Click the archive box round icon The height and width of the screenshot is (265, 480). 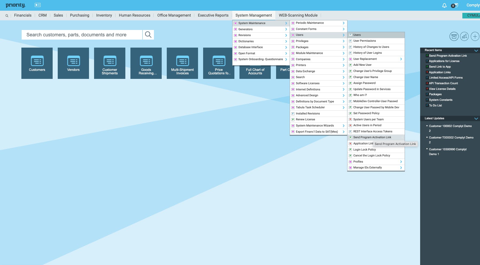[x=454, y=36]
